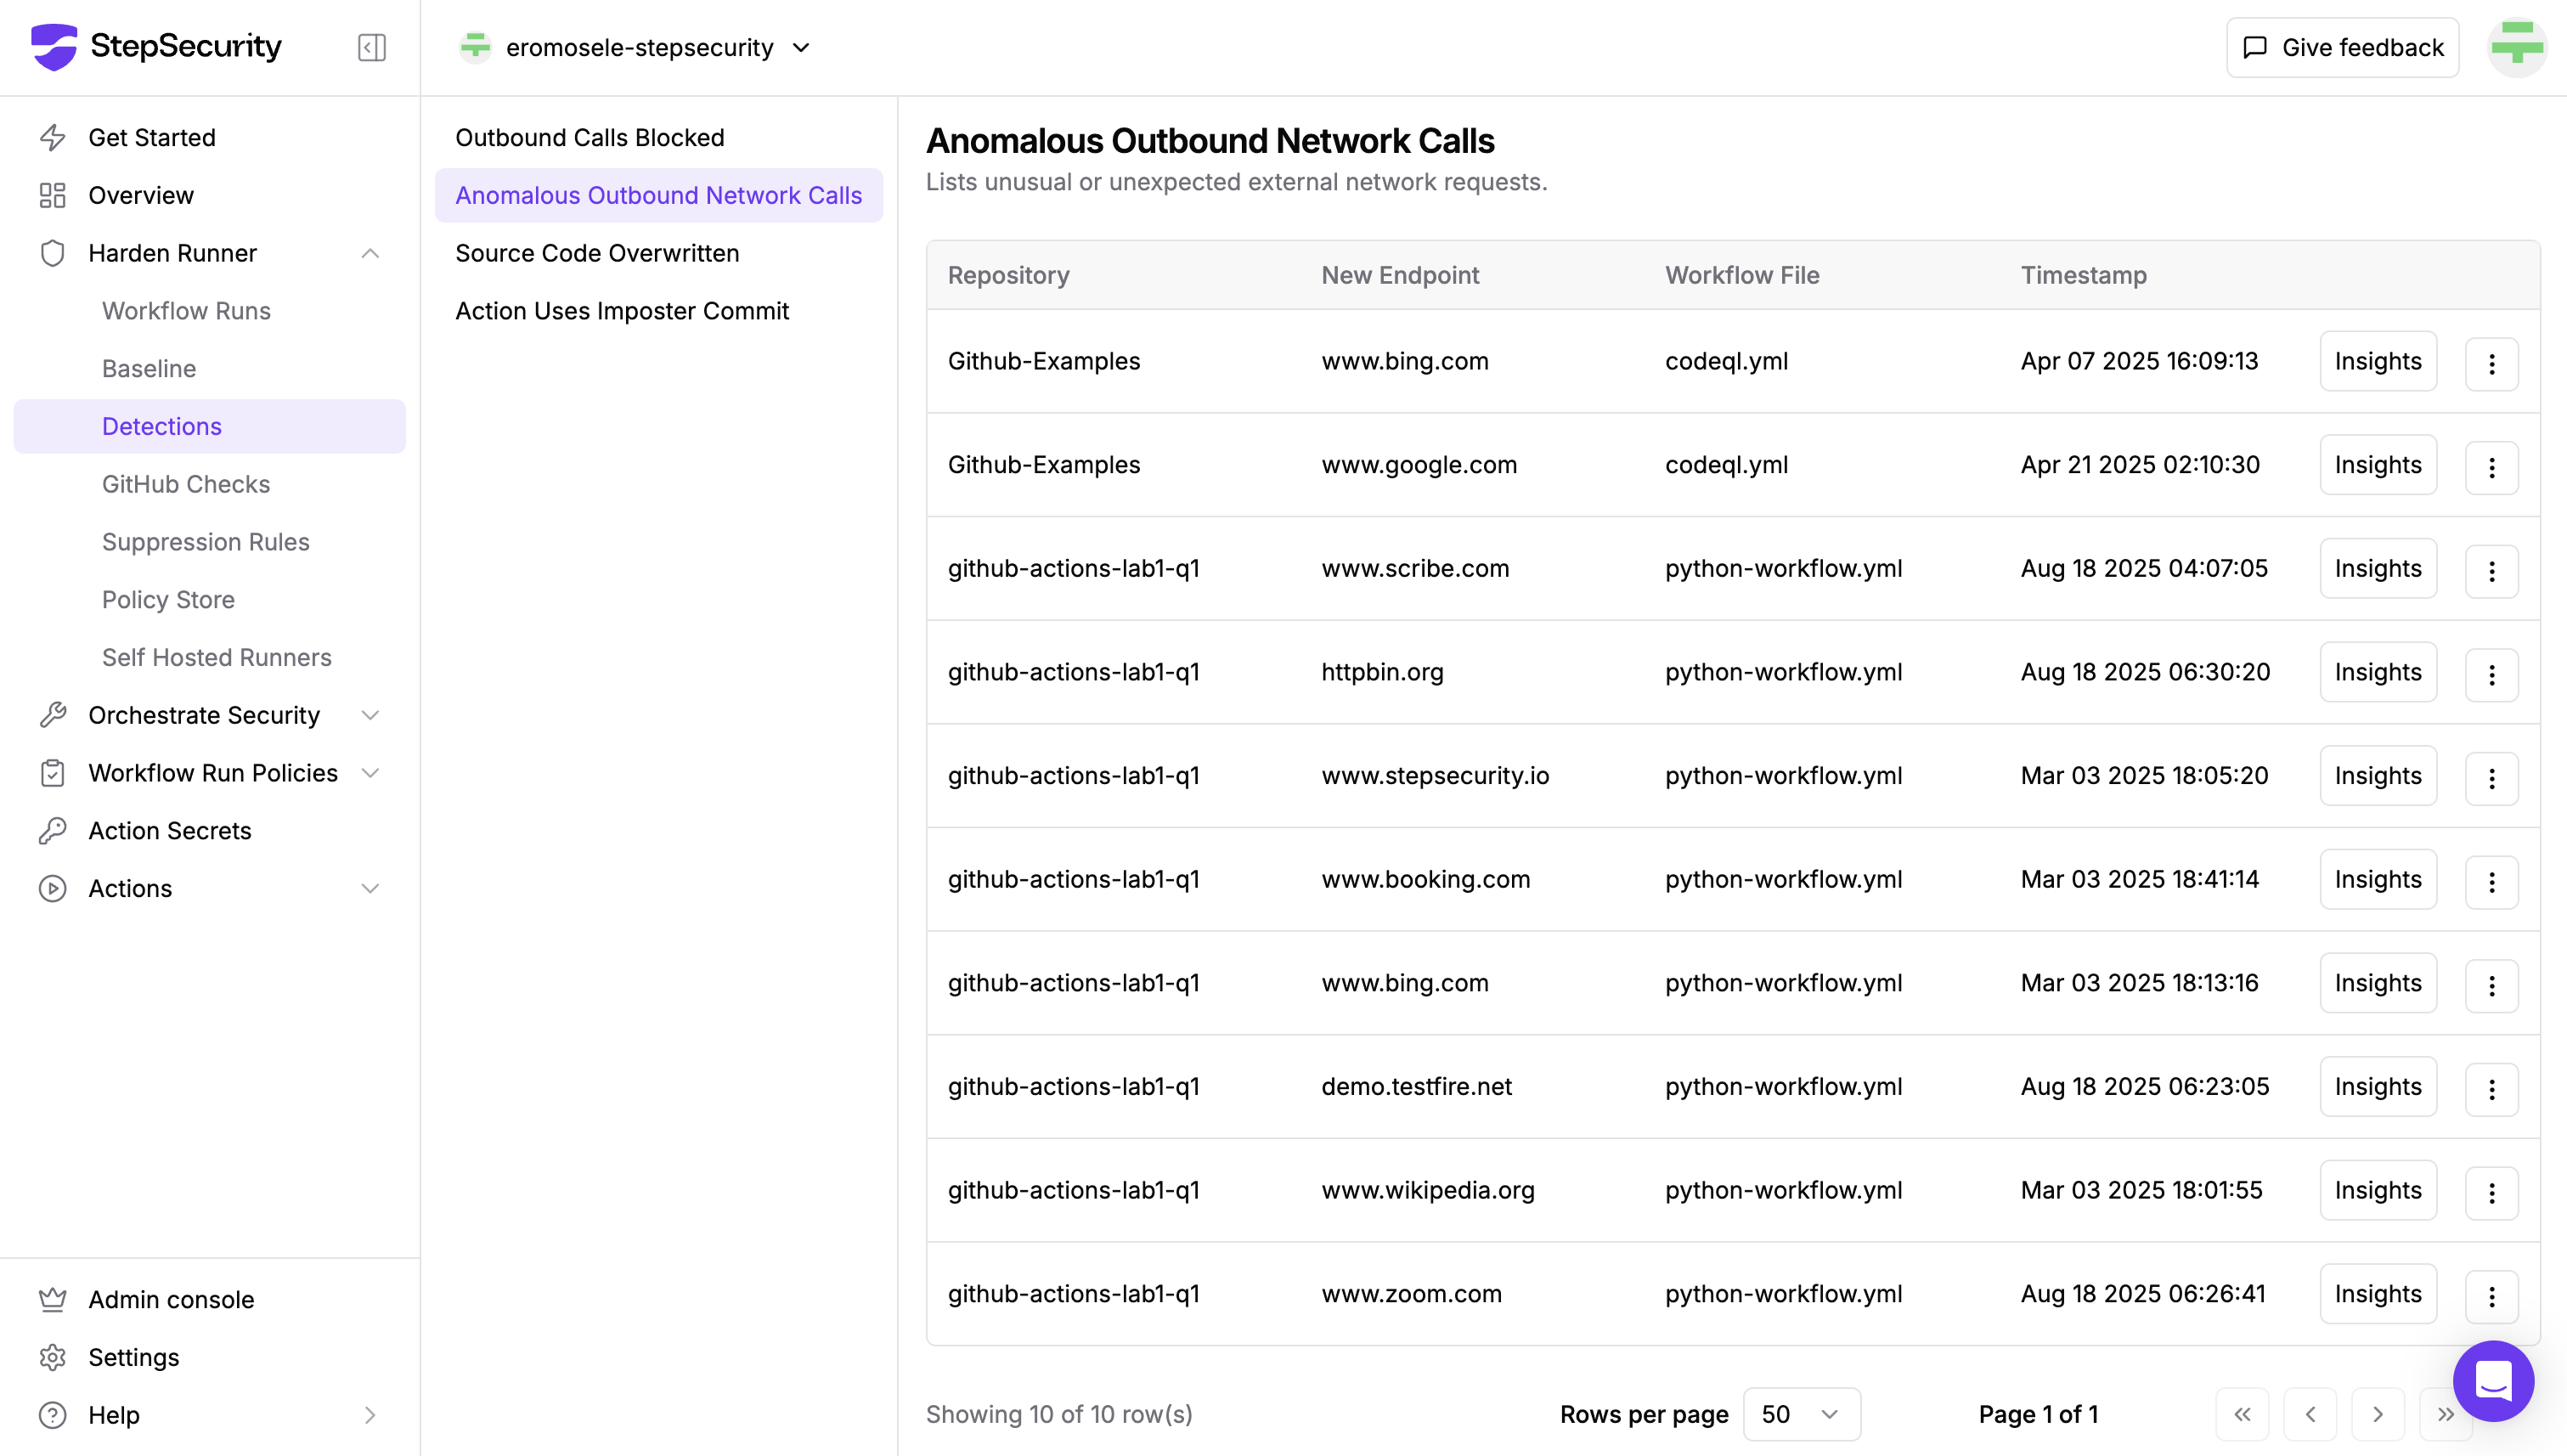Go to the first page arrow
This screenshot has width=2567, height=1456.
tap(2242, 1414)
